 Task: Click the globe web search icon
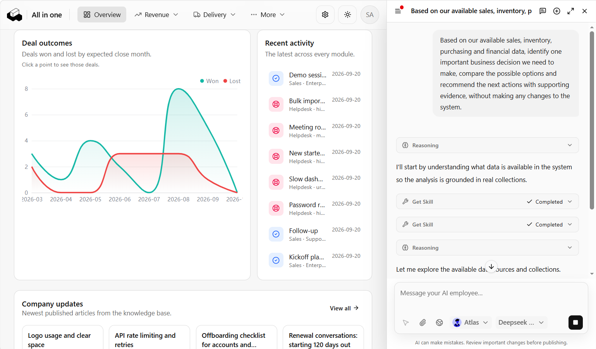click(x=439, y=322)
